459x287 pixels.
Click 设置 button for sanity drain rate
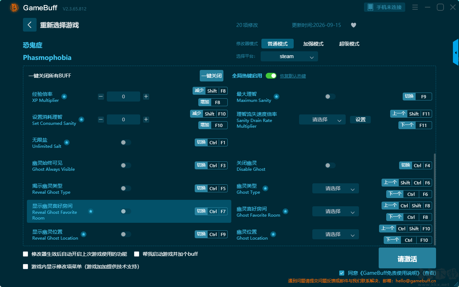(360, 119)
